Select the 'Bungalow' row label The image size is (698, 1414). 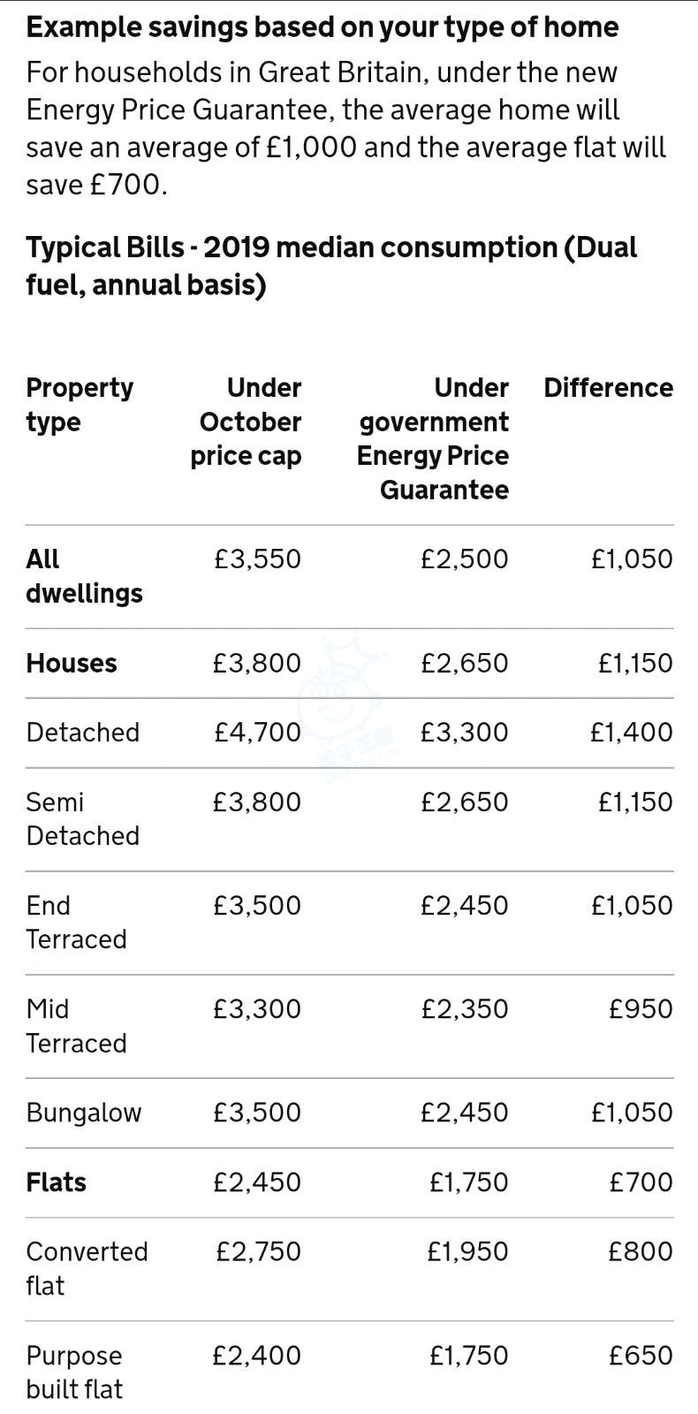click(84, 1113)
